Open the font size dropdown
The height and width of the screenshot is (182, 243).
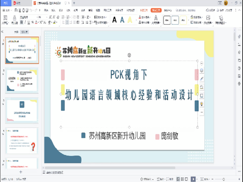47,17
